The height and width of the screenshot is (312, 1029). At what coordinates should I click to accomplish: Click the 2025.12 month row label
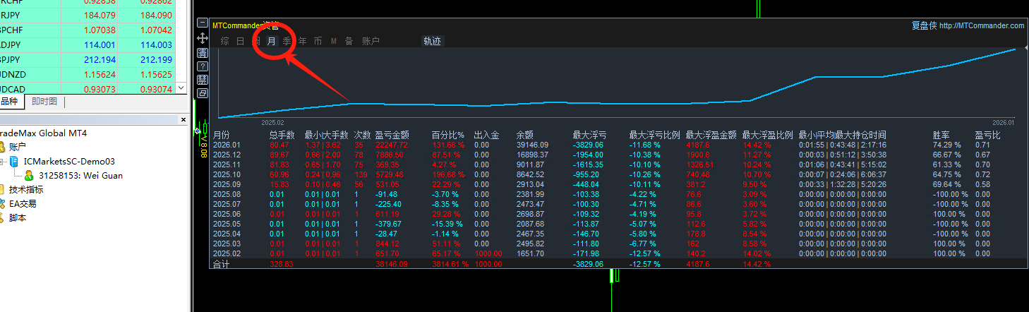(x=227, y=155)
